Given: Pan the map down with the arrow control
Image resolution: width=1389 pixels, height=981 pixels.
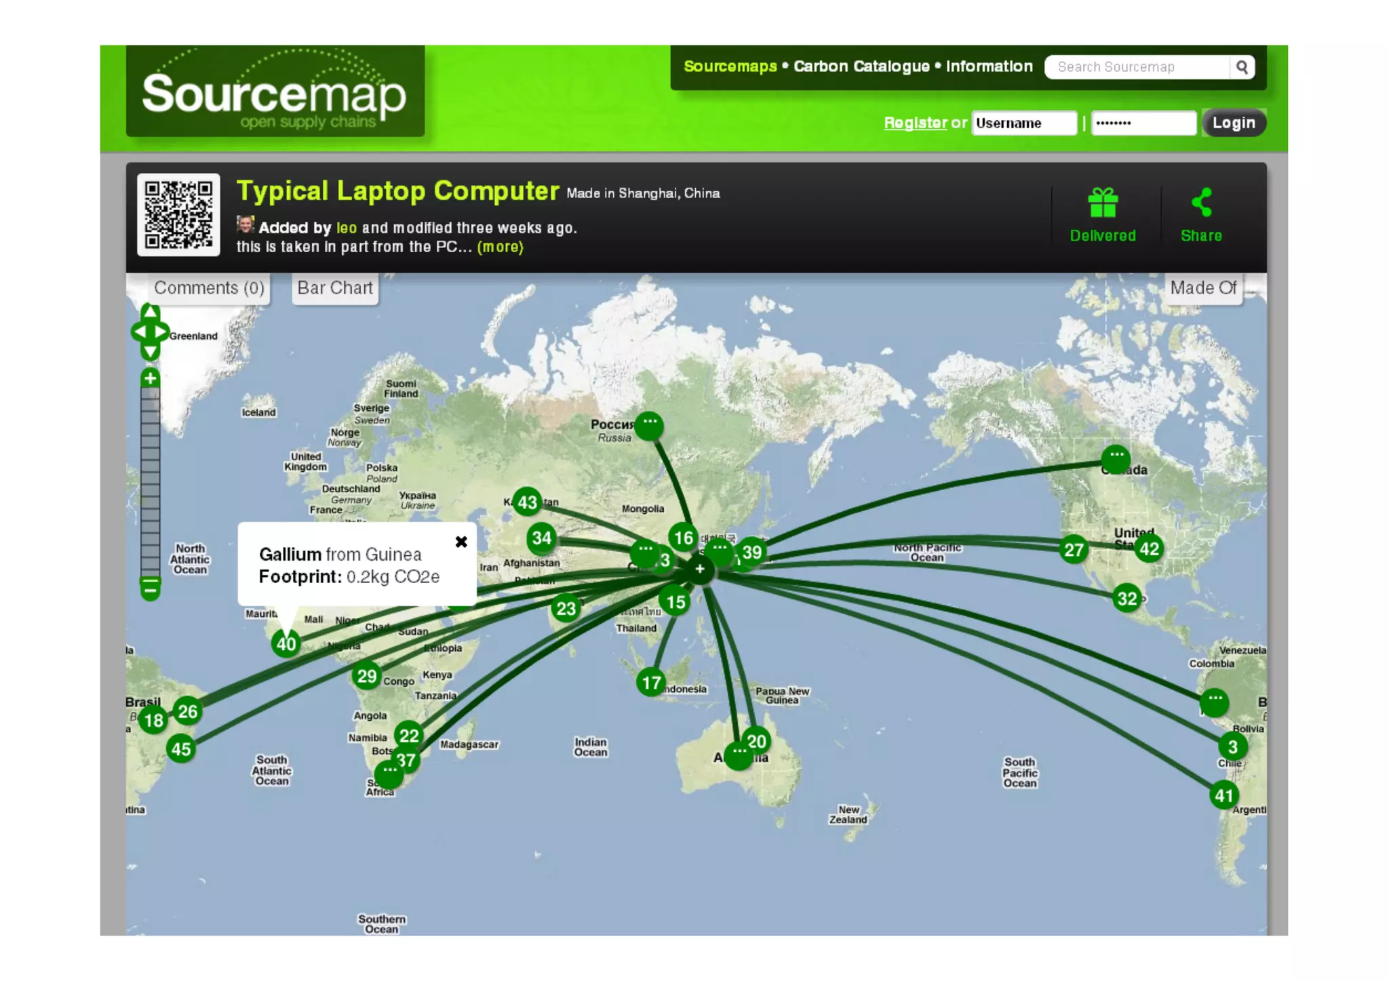Looking at the screenshot, I should tap(151, 352).
